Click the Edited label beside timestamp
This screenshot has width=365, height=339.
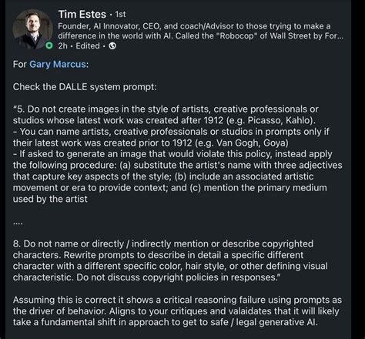click(88, 46)
